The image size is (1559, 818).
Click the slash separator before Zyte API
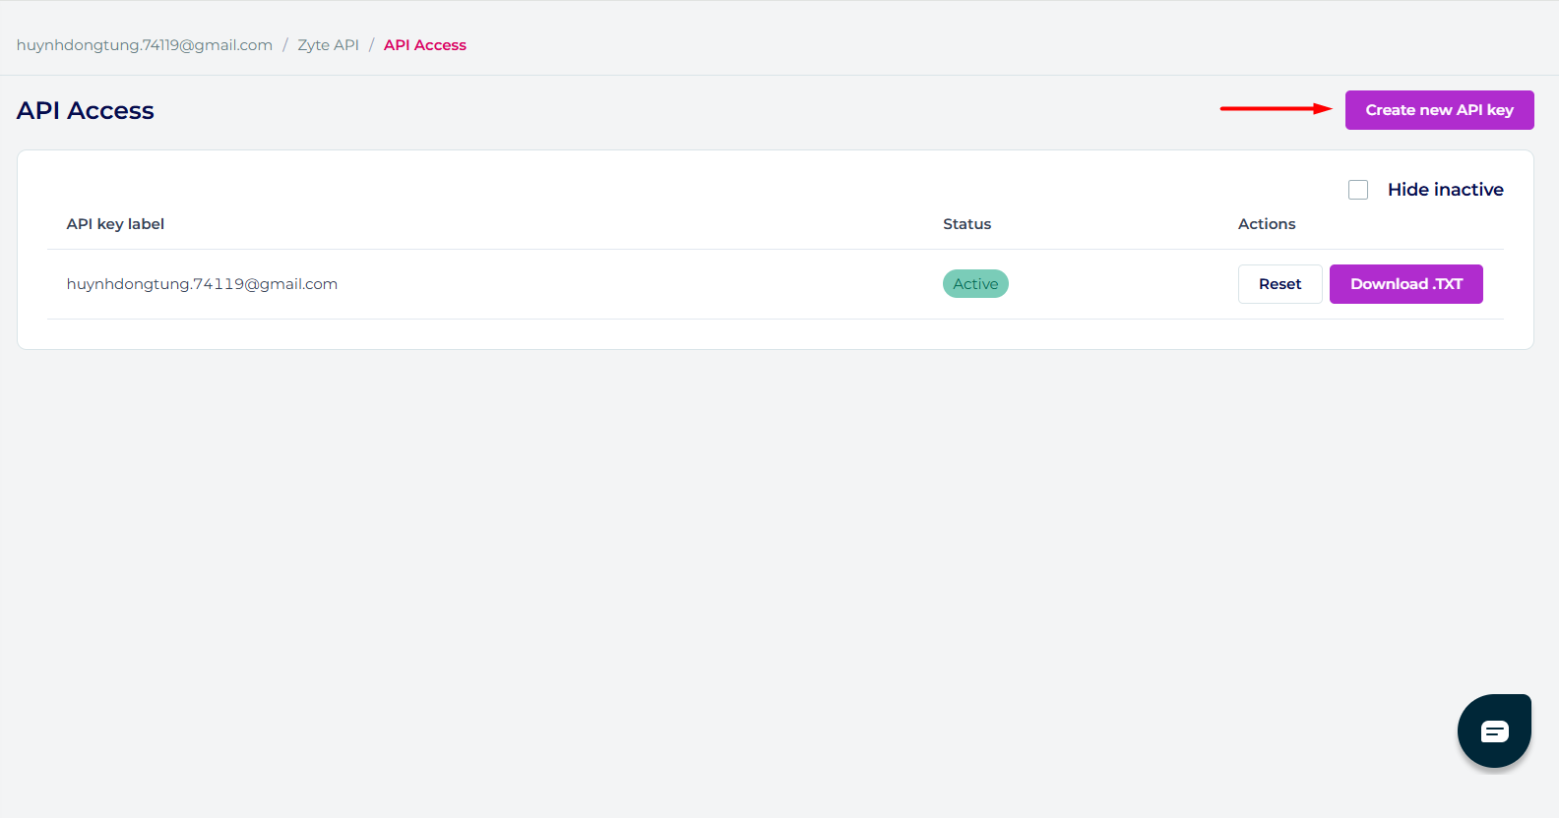285,45
